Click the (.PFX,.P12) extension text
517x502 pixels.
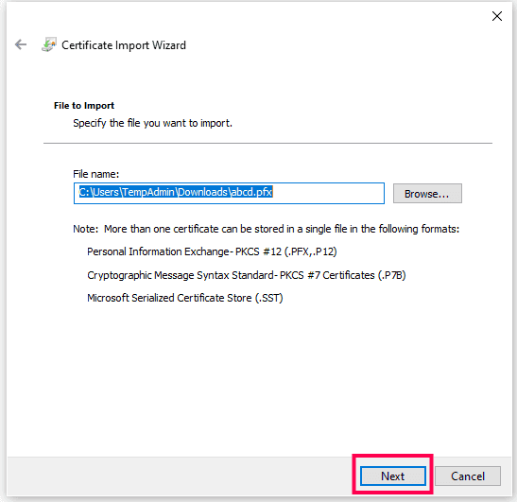(311, 251)
